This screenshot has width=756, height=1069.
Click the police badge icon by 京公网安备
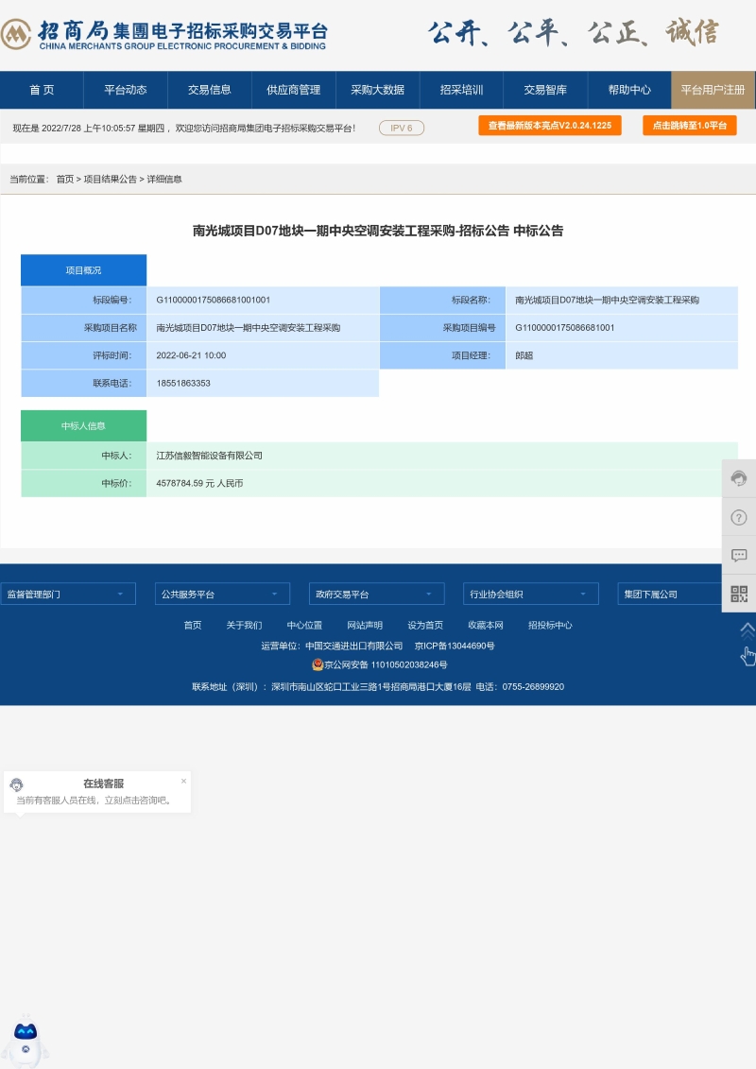click(317, 664)
